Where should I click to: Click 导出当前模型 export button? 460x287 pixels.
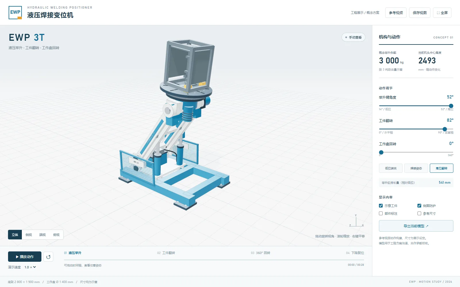(x=416, y=226)
